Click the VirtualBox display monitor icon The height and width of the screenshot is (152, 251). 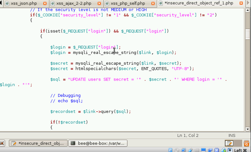pos(203,150)
